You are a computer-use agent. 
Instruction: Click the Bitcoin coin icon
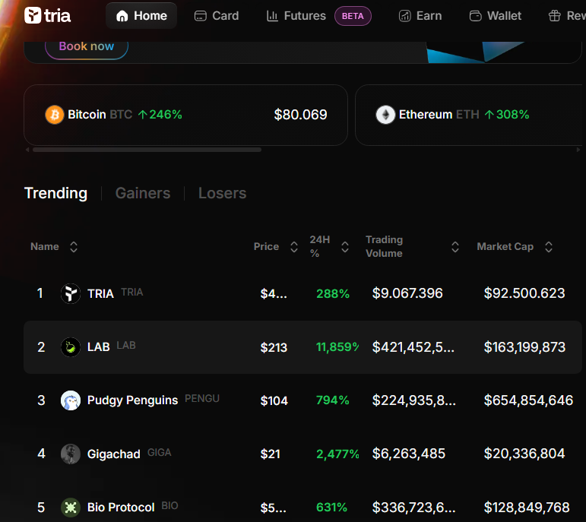click(55, 114)
